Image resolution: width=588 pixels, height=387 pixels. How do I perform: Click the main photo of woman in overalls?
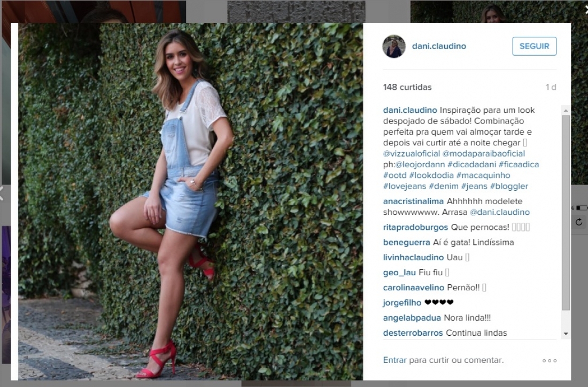coord(190,202)
